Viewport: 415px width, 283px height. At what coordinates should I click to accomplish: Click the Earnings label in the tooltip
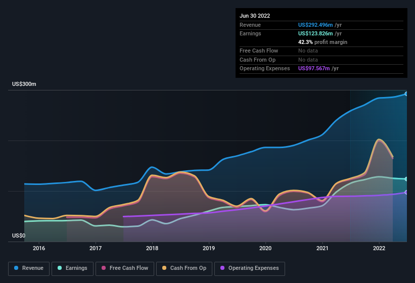click(x=250, y=33)
